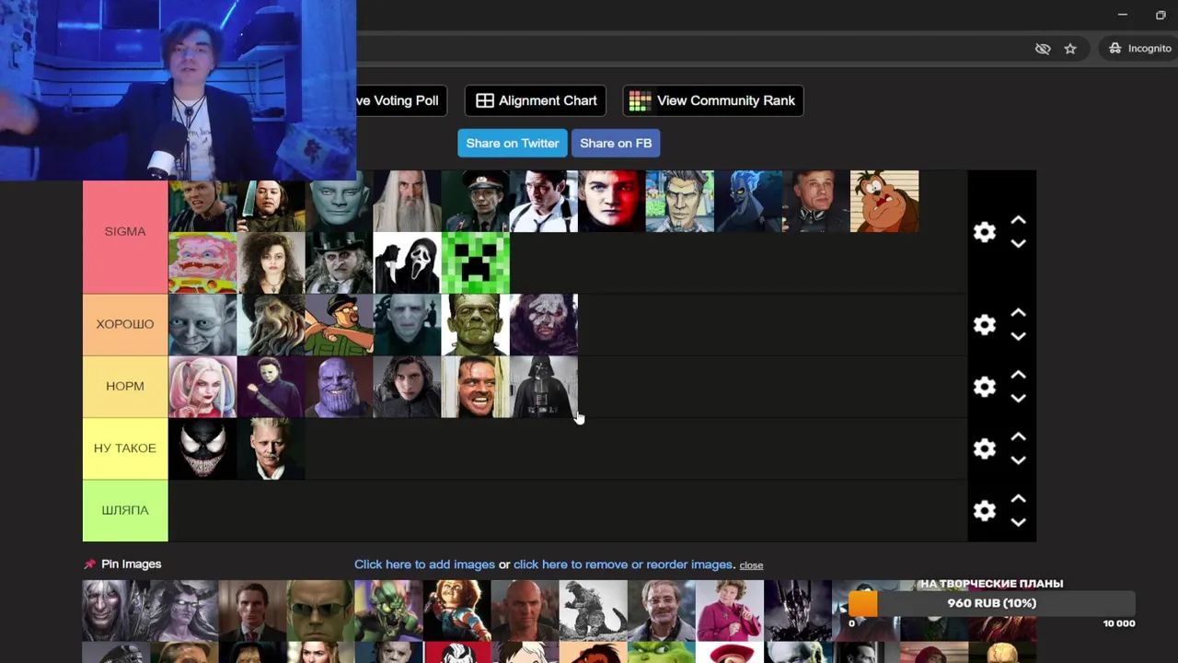Viewport: 1178px width, 663px height.
Task: Select the Michael Myers image
Action: (x=271, y=387)
